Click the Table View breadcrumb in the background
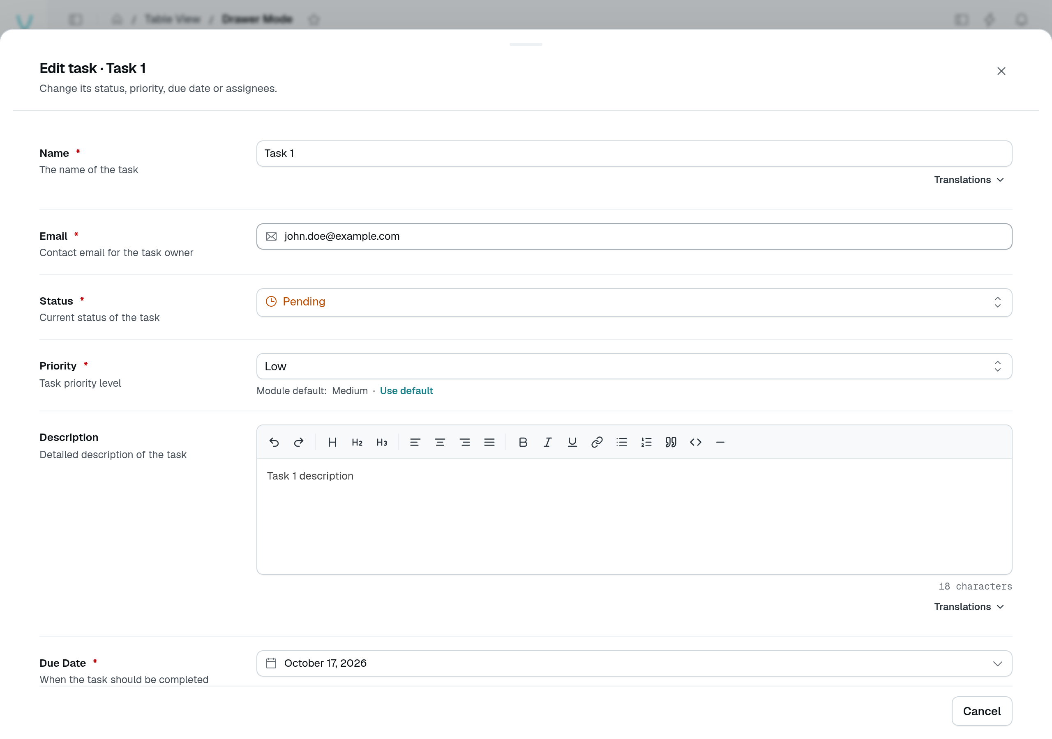The height and width of the screenshot is (739, 1052). pos(173,19)
